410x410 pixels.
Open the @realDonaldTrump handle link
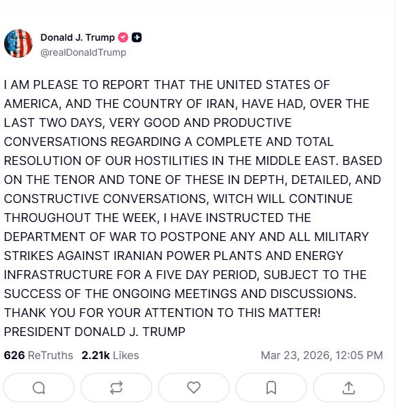(x=83, y=52)
